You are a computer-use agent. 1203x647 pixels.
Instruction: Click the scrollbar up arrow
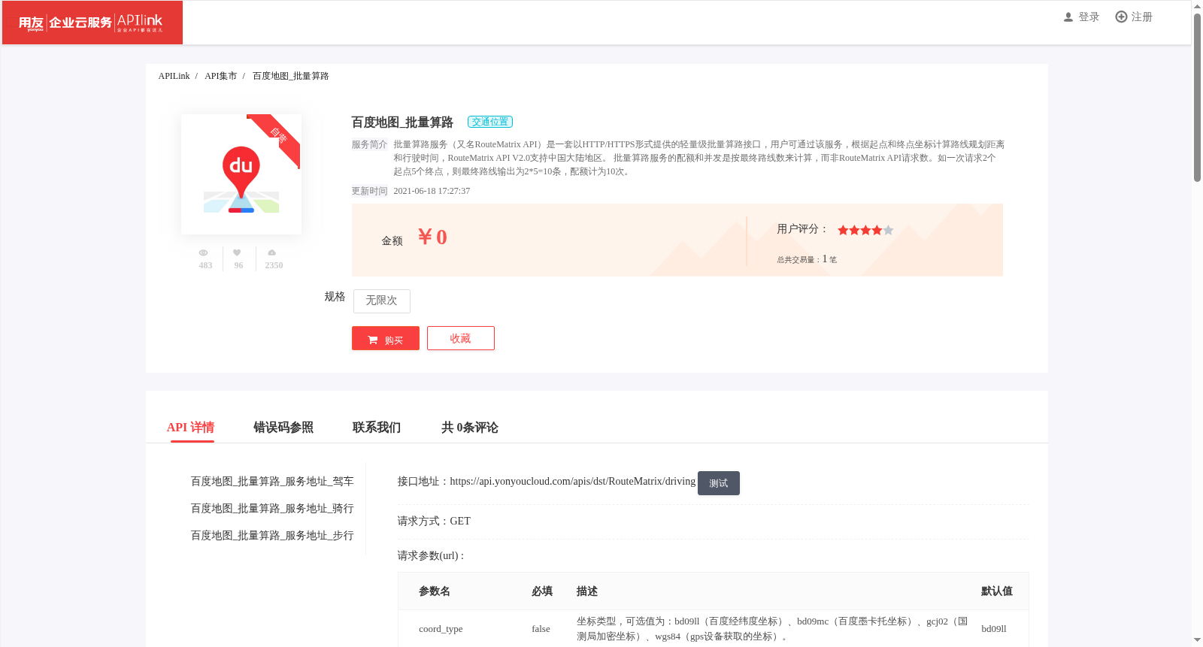(x=1197, y=5)
